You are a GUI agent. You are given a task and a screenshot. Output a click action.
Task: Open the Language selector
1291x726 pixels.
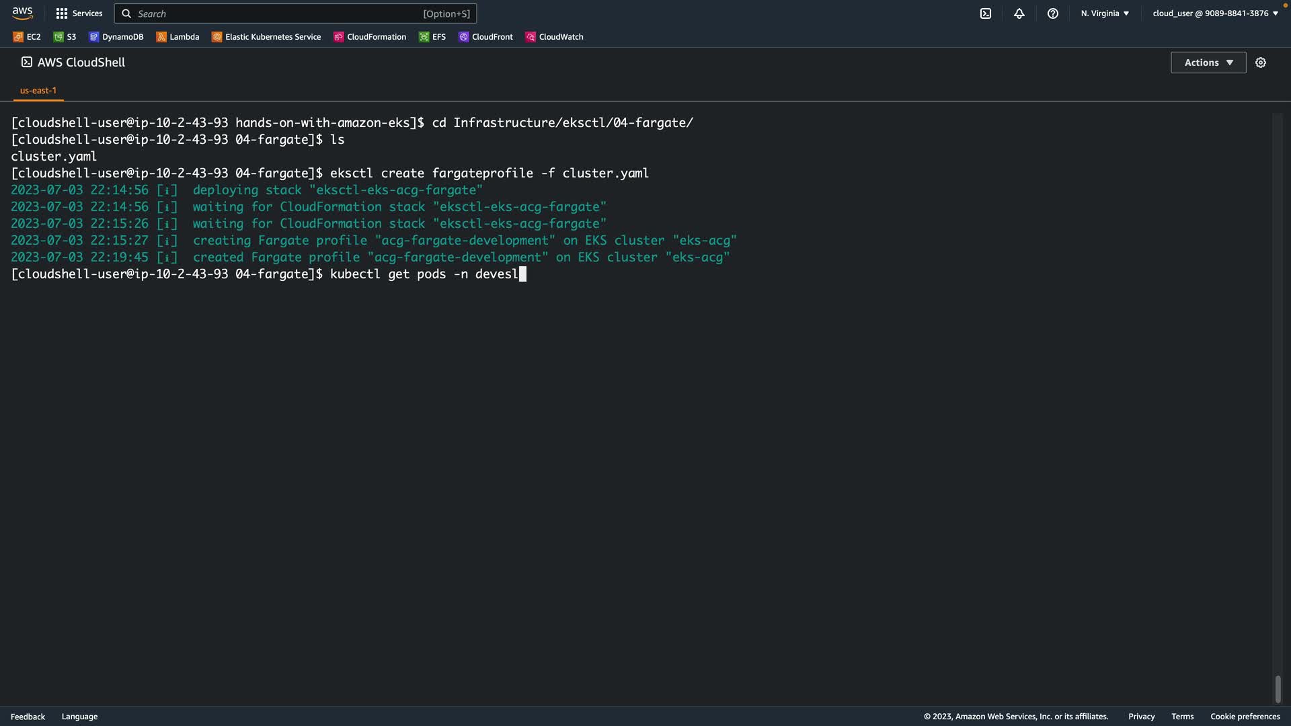79,717
